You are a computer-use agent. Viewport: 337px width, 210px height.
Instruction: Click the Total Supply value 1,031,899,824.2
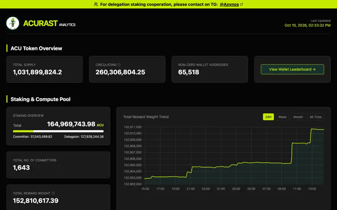pos(37,72)
